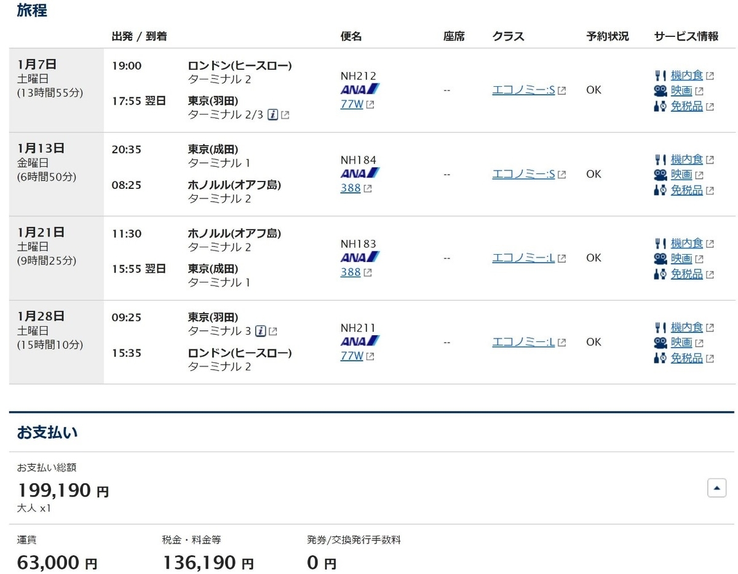This screenshot has height=574, width=738.
Task: Open the 388 aircraft link for NH183
Action: coord(351,271)
